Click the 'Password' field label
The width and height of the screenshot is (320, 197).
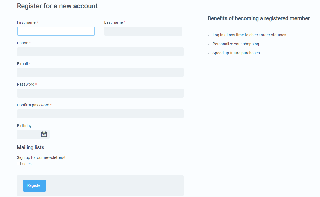click(x=26, y=84)
